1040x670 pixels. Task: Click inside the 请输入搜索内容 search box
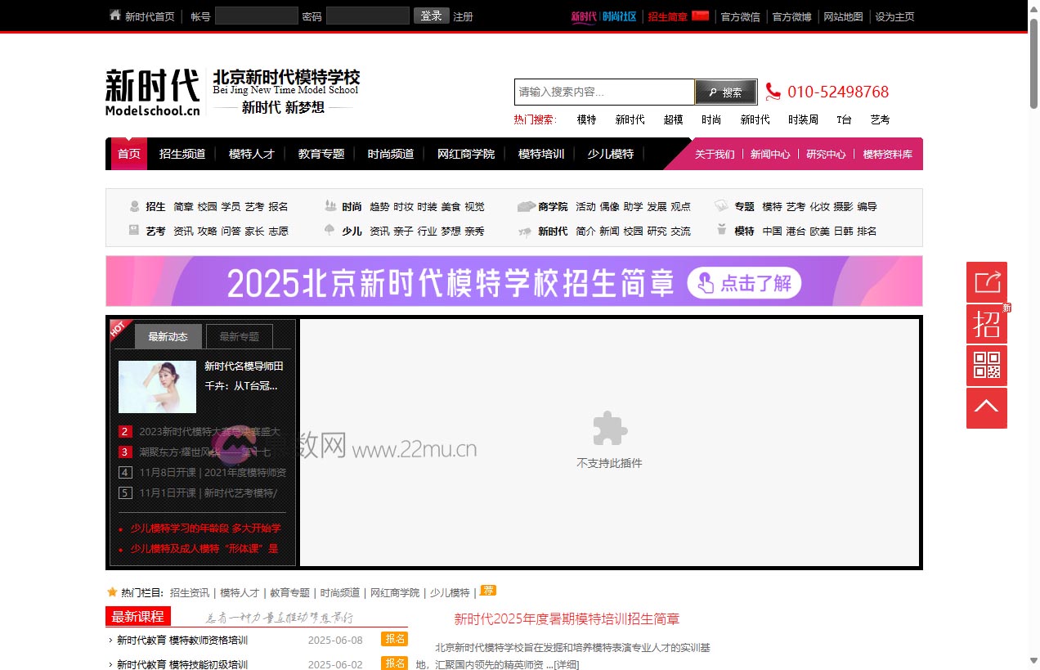[604, 92]
